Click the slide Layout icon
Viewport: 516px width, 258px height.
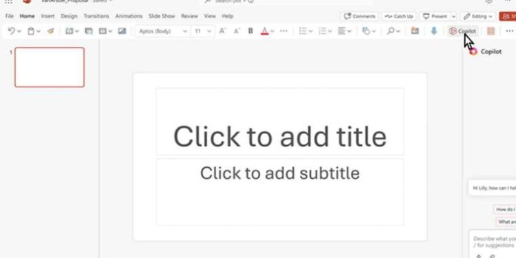click(103, 31)
